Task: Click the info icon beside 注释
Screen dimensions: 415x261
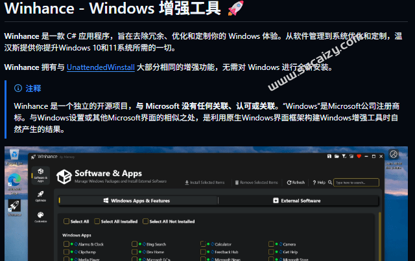Action: pyautogui.click(x=18, y=88)
